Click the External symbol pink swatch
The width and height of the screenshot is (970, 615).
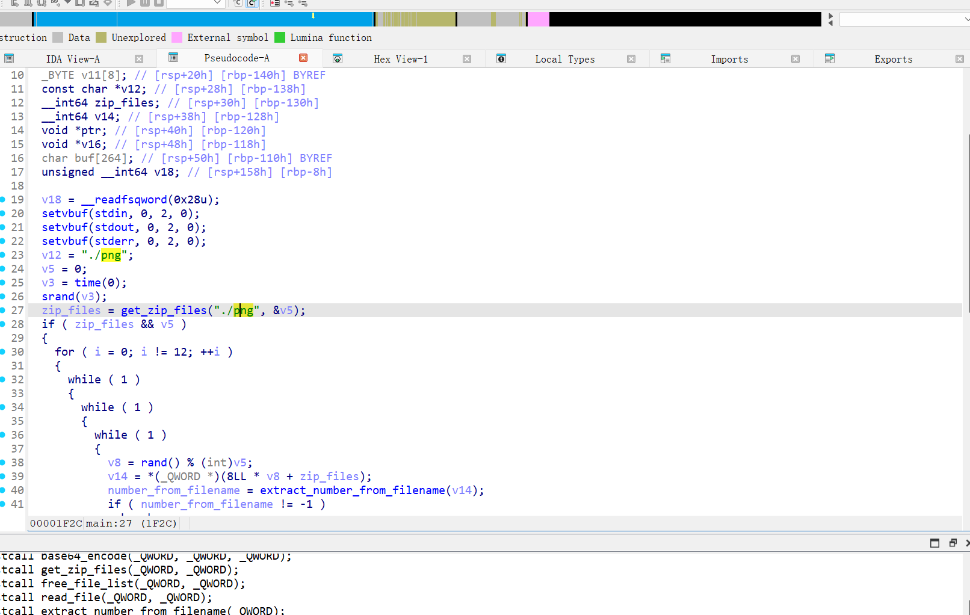coord(177,37)
